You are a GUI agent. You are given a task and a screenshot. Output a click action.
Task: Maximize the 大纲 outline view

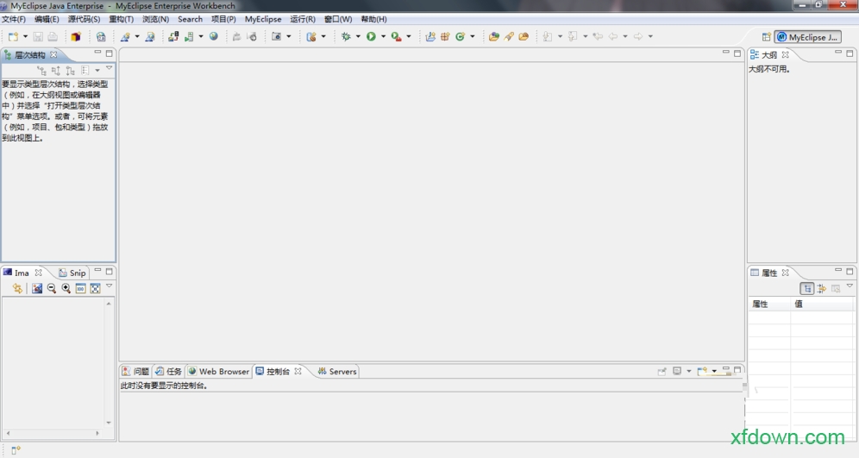click(x=850, y=53)
